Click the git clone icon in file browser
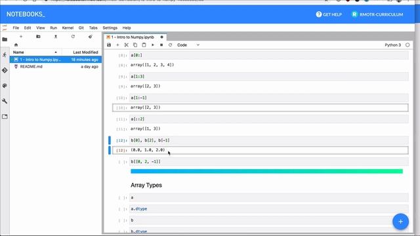 tap(91, 37)
